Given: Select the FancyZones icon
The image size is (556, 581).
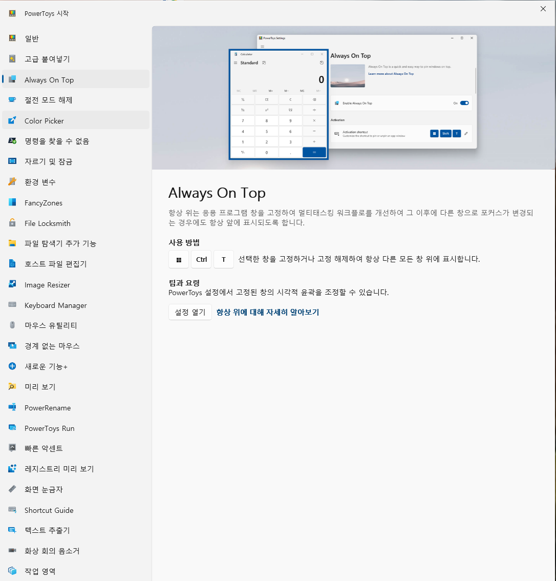Looking at the screenshot, I should [12, 202].
